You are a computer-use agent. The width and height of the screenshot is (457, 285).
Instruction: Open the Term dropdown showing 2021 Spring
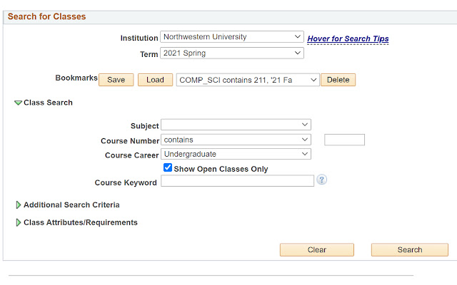[232, 53]
